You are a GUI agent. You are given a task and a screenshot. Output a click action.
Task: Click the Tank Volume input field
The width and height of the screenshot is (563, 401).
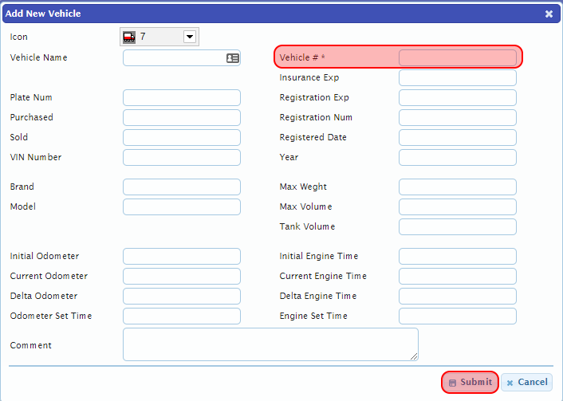(458, 226)
